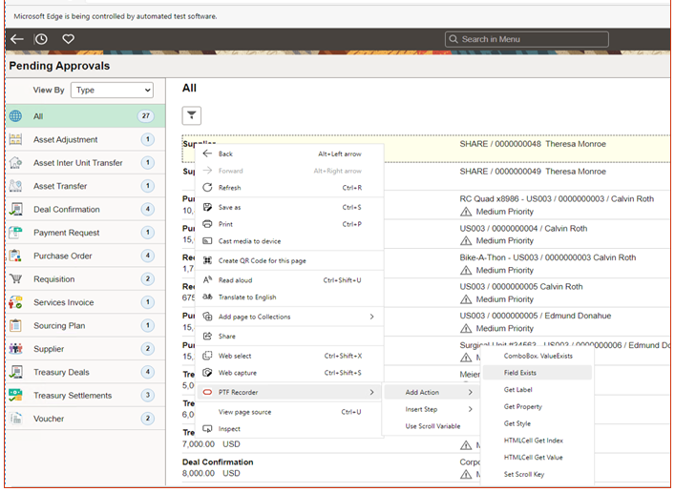Click the Print icon in context menu
The width and height of the screenshot is (675, 492).
(x=207, y=224)
